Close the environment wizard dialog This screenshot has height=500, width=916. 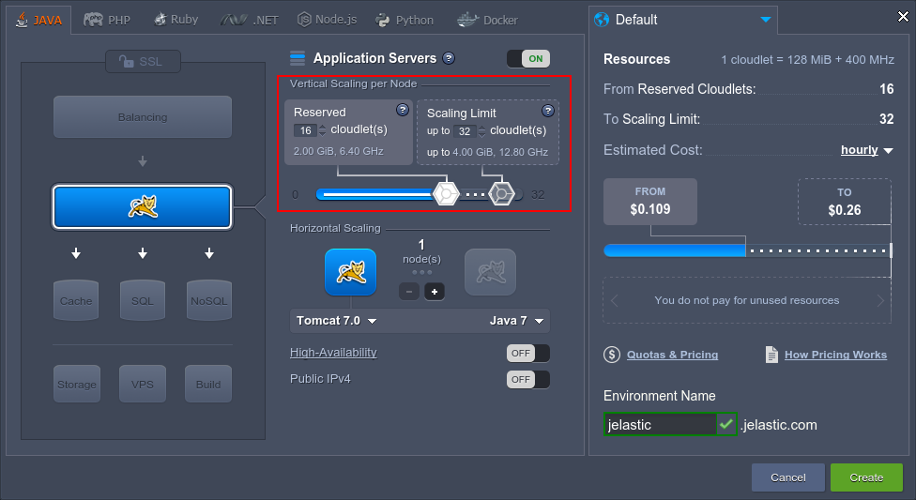(903, 16)
